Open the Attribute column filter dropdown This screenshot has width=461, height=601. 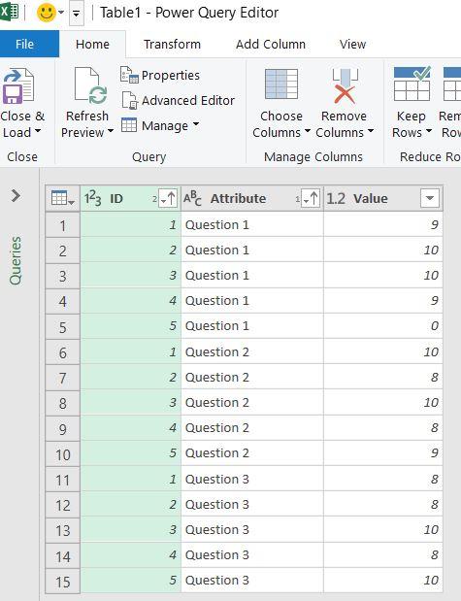(310, 198)
